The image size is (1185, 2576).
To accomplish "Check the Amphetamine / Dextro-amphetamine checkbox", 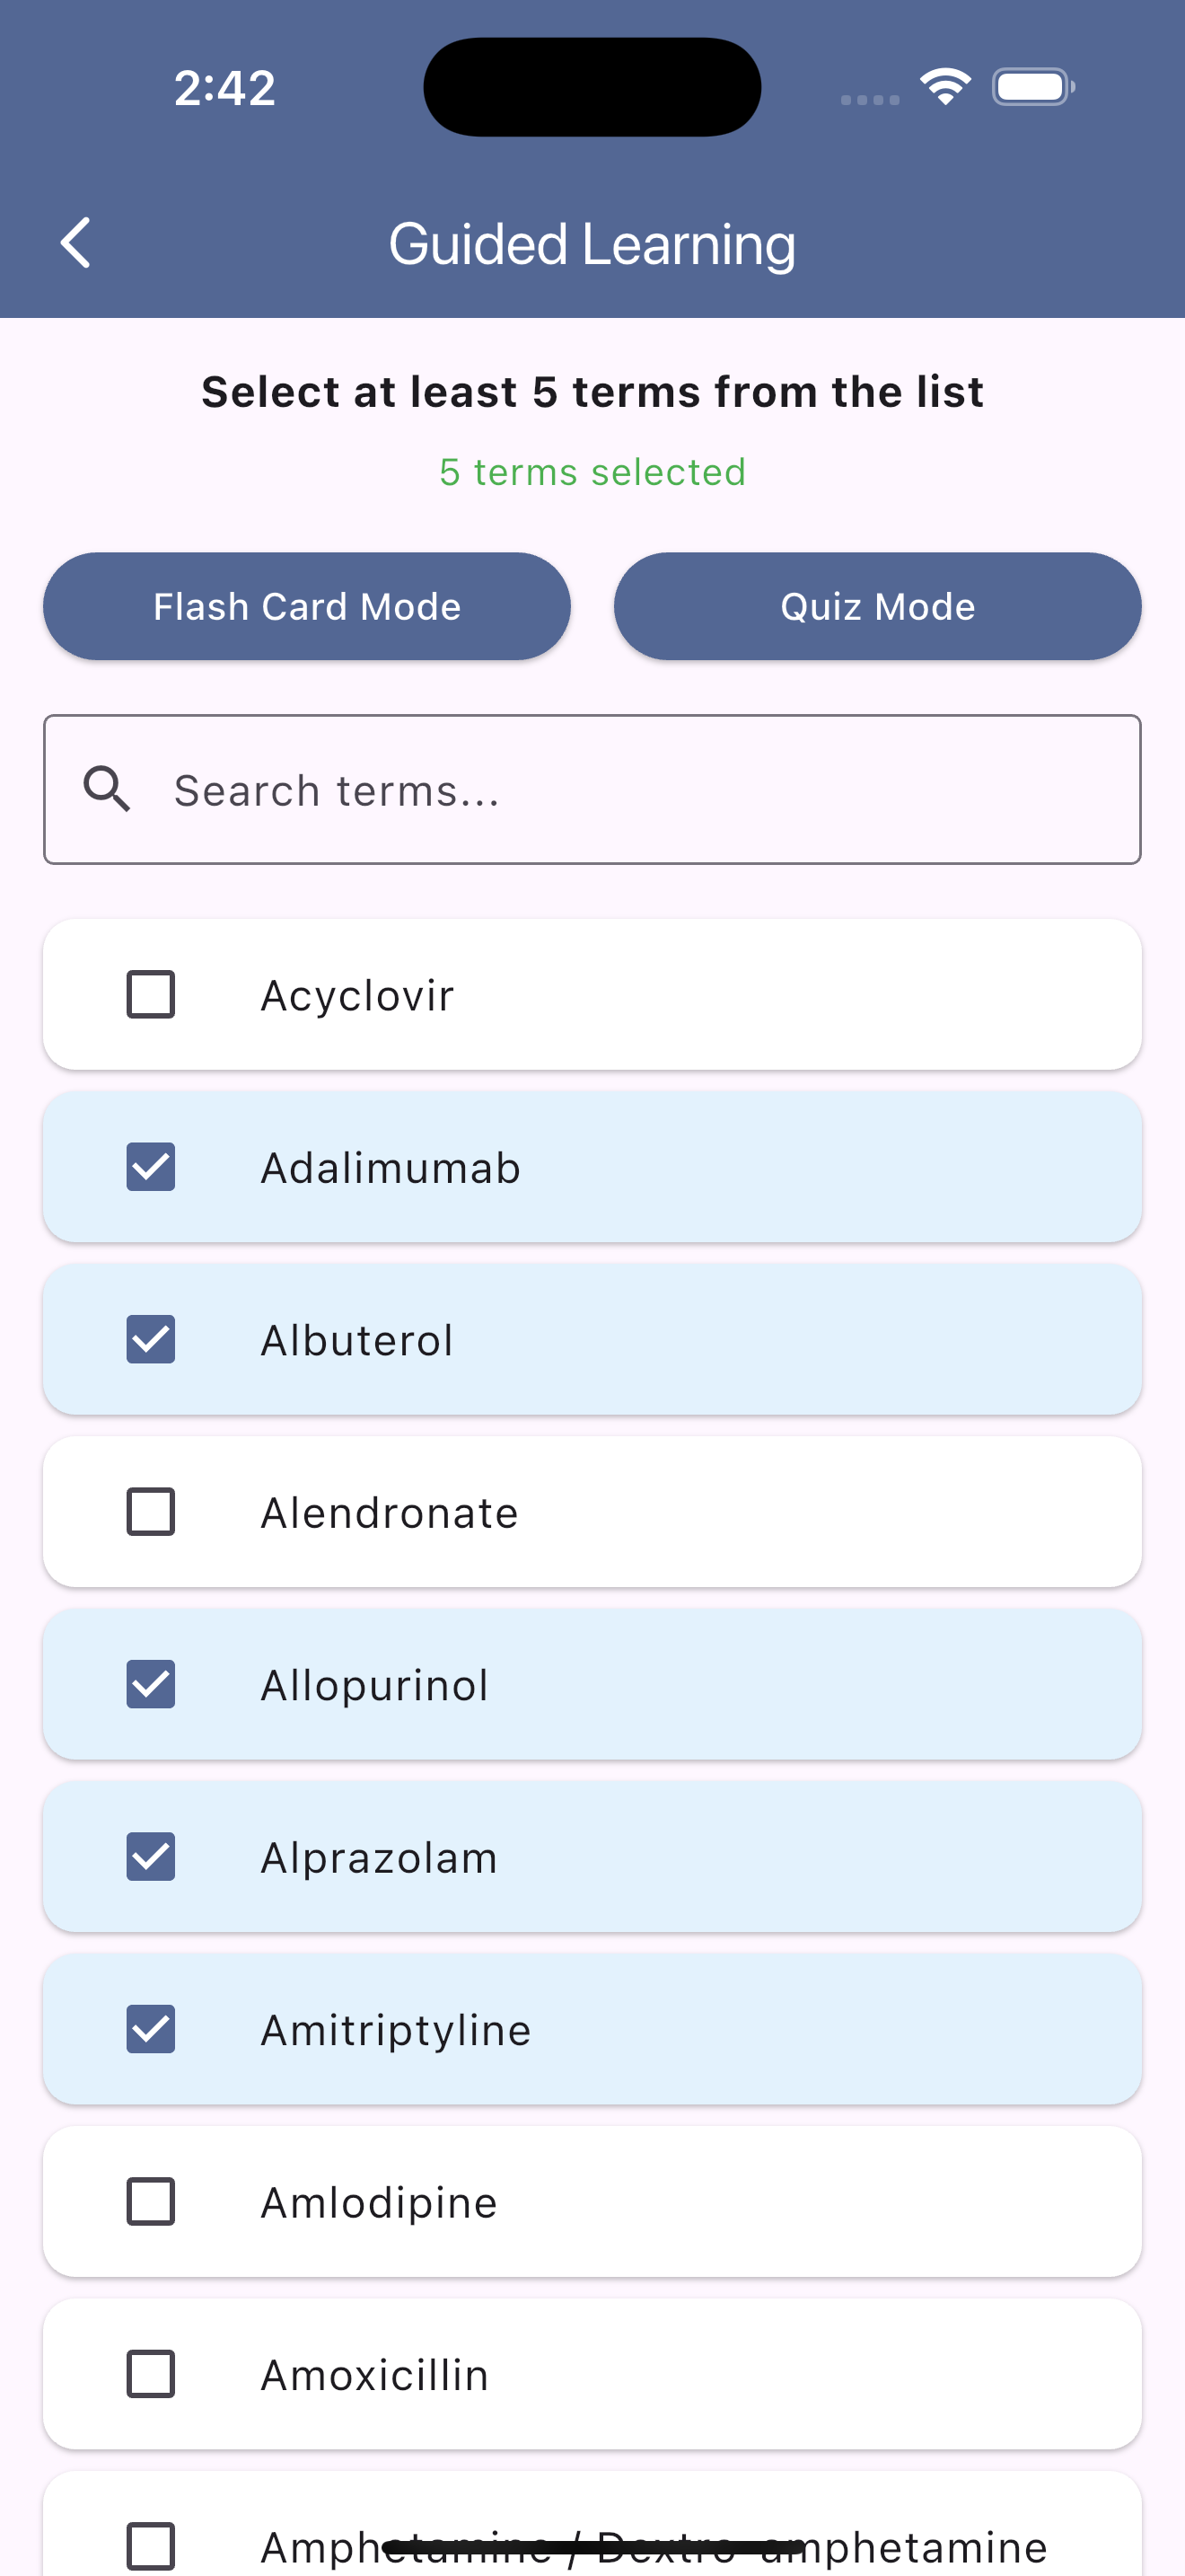I will click(x=151, y=2546).
